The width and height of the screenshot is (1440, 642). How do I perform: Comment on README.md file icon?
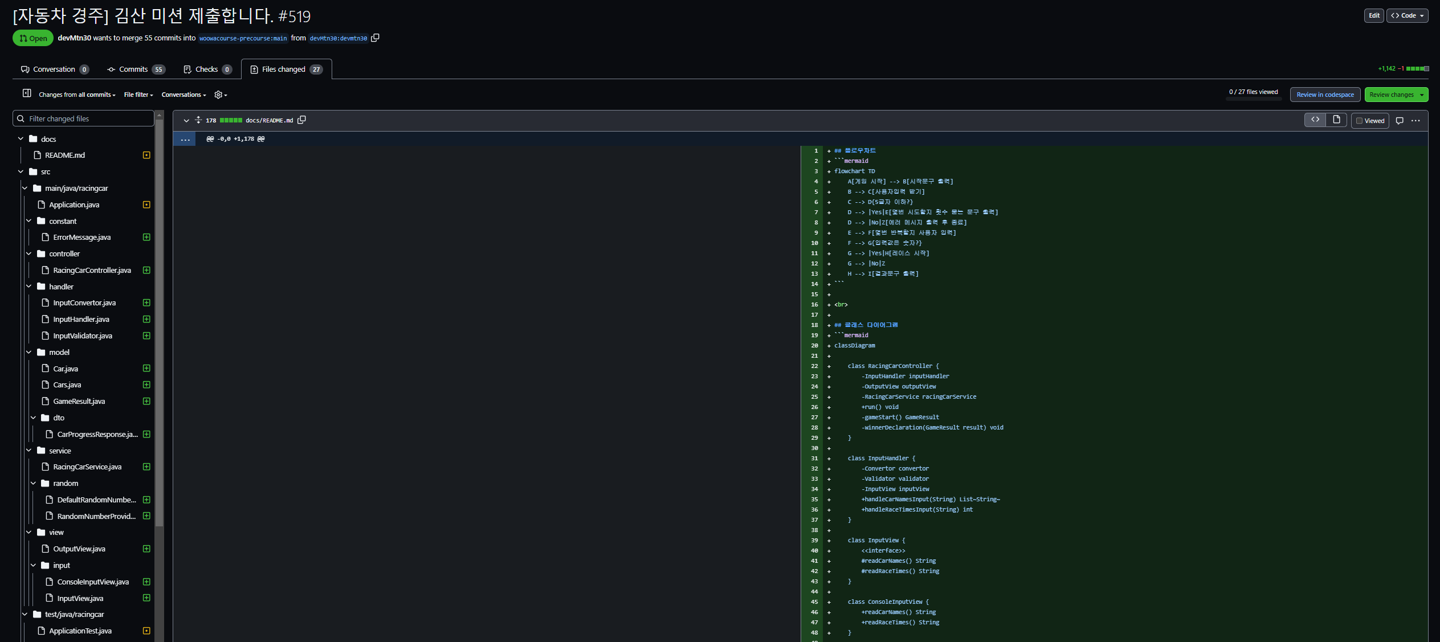coord(1400,121)
